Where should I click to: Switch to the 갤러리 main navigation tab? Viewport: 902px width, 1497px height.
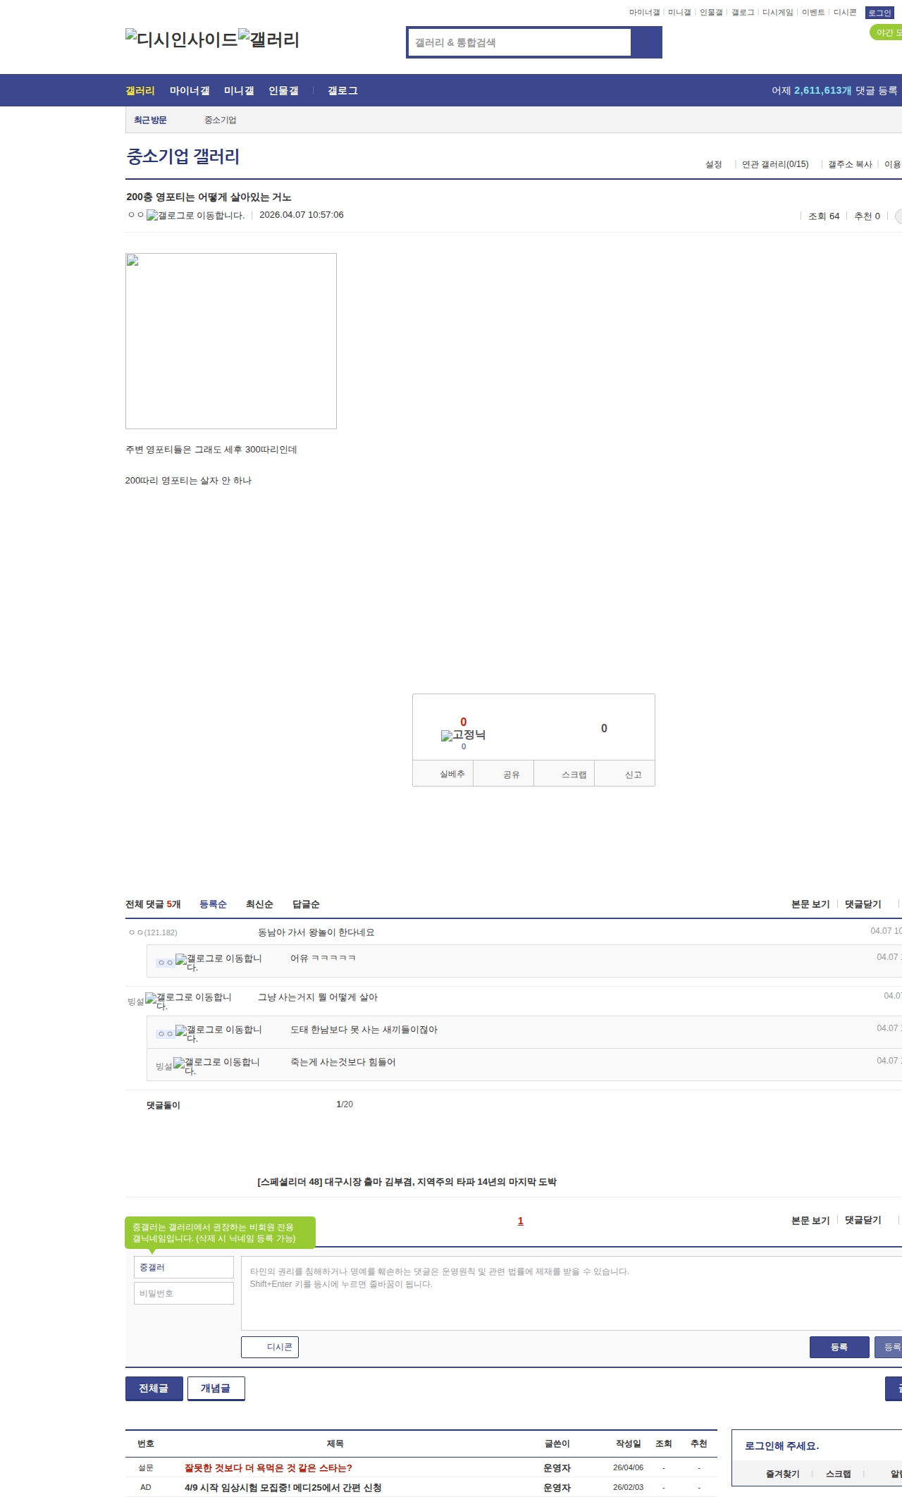click(140, 91)
